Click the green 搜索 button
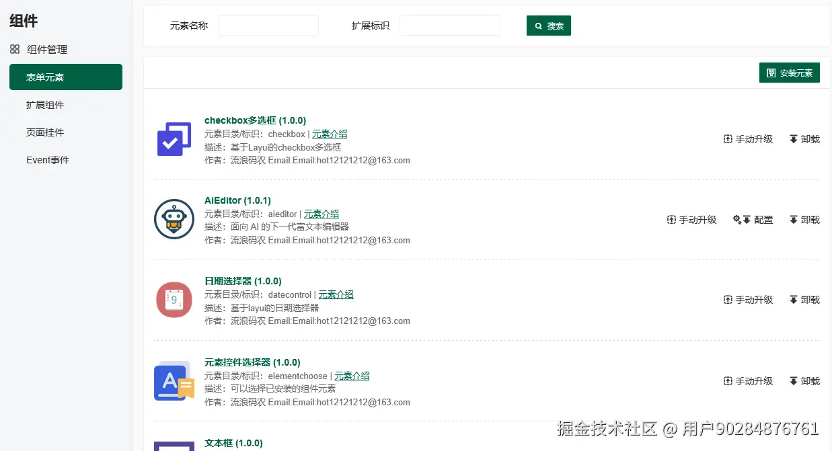832x451 pixels. [548, 25]
